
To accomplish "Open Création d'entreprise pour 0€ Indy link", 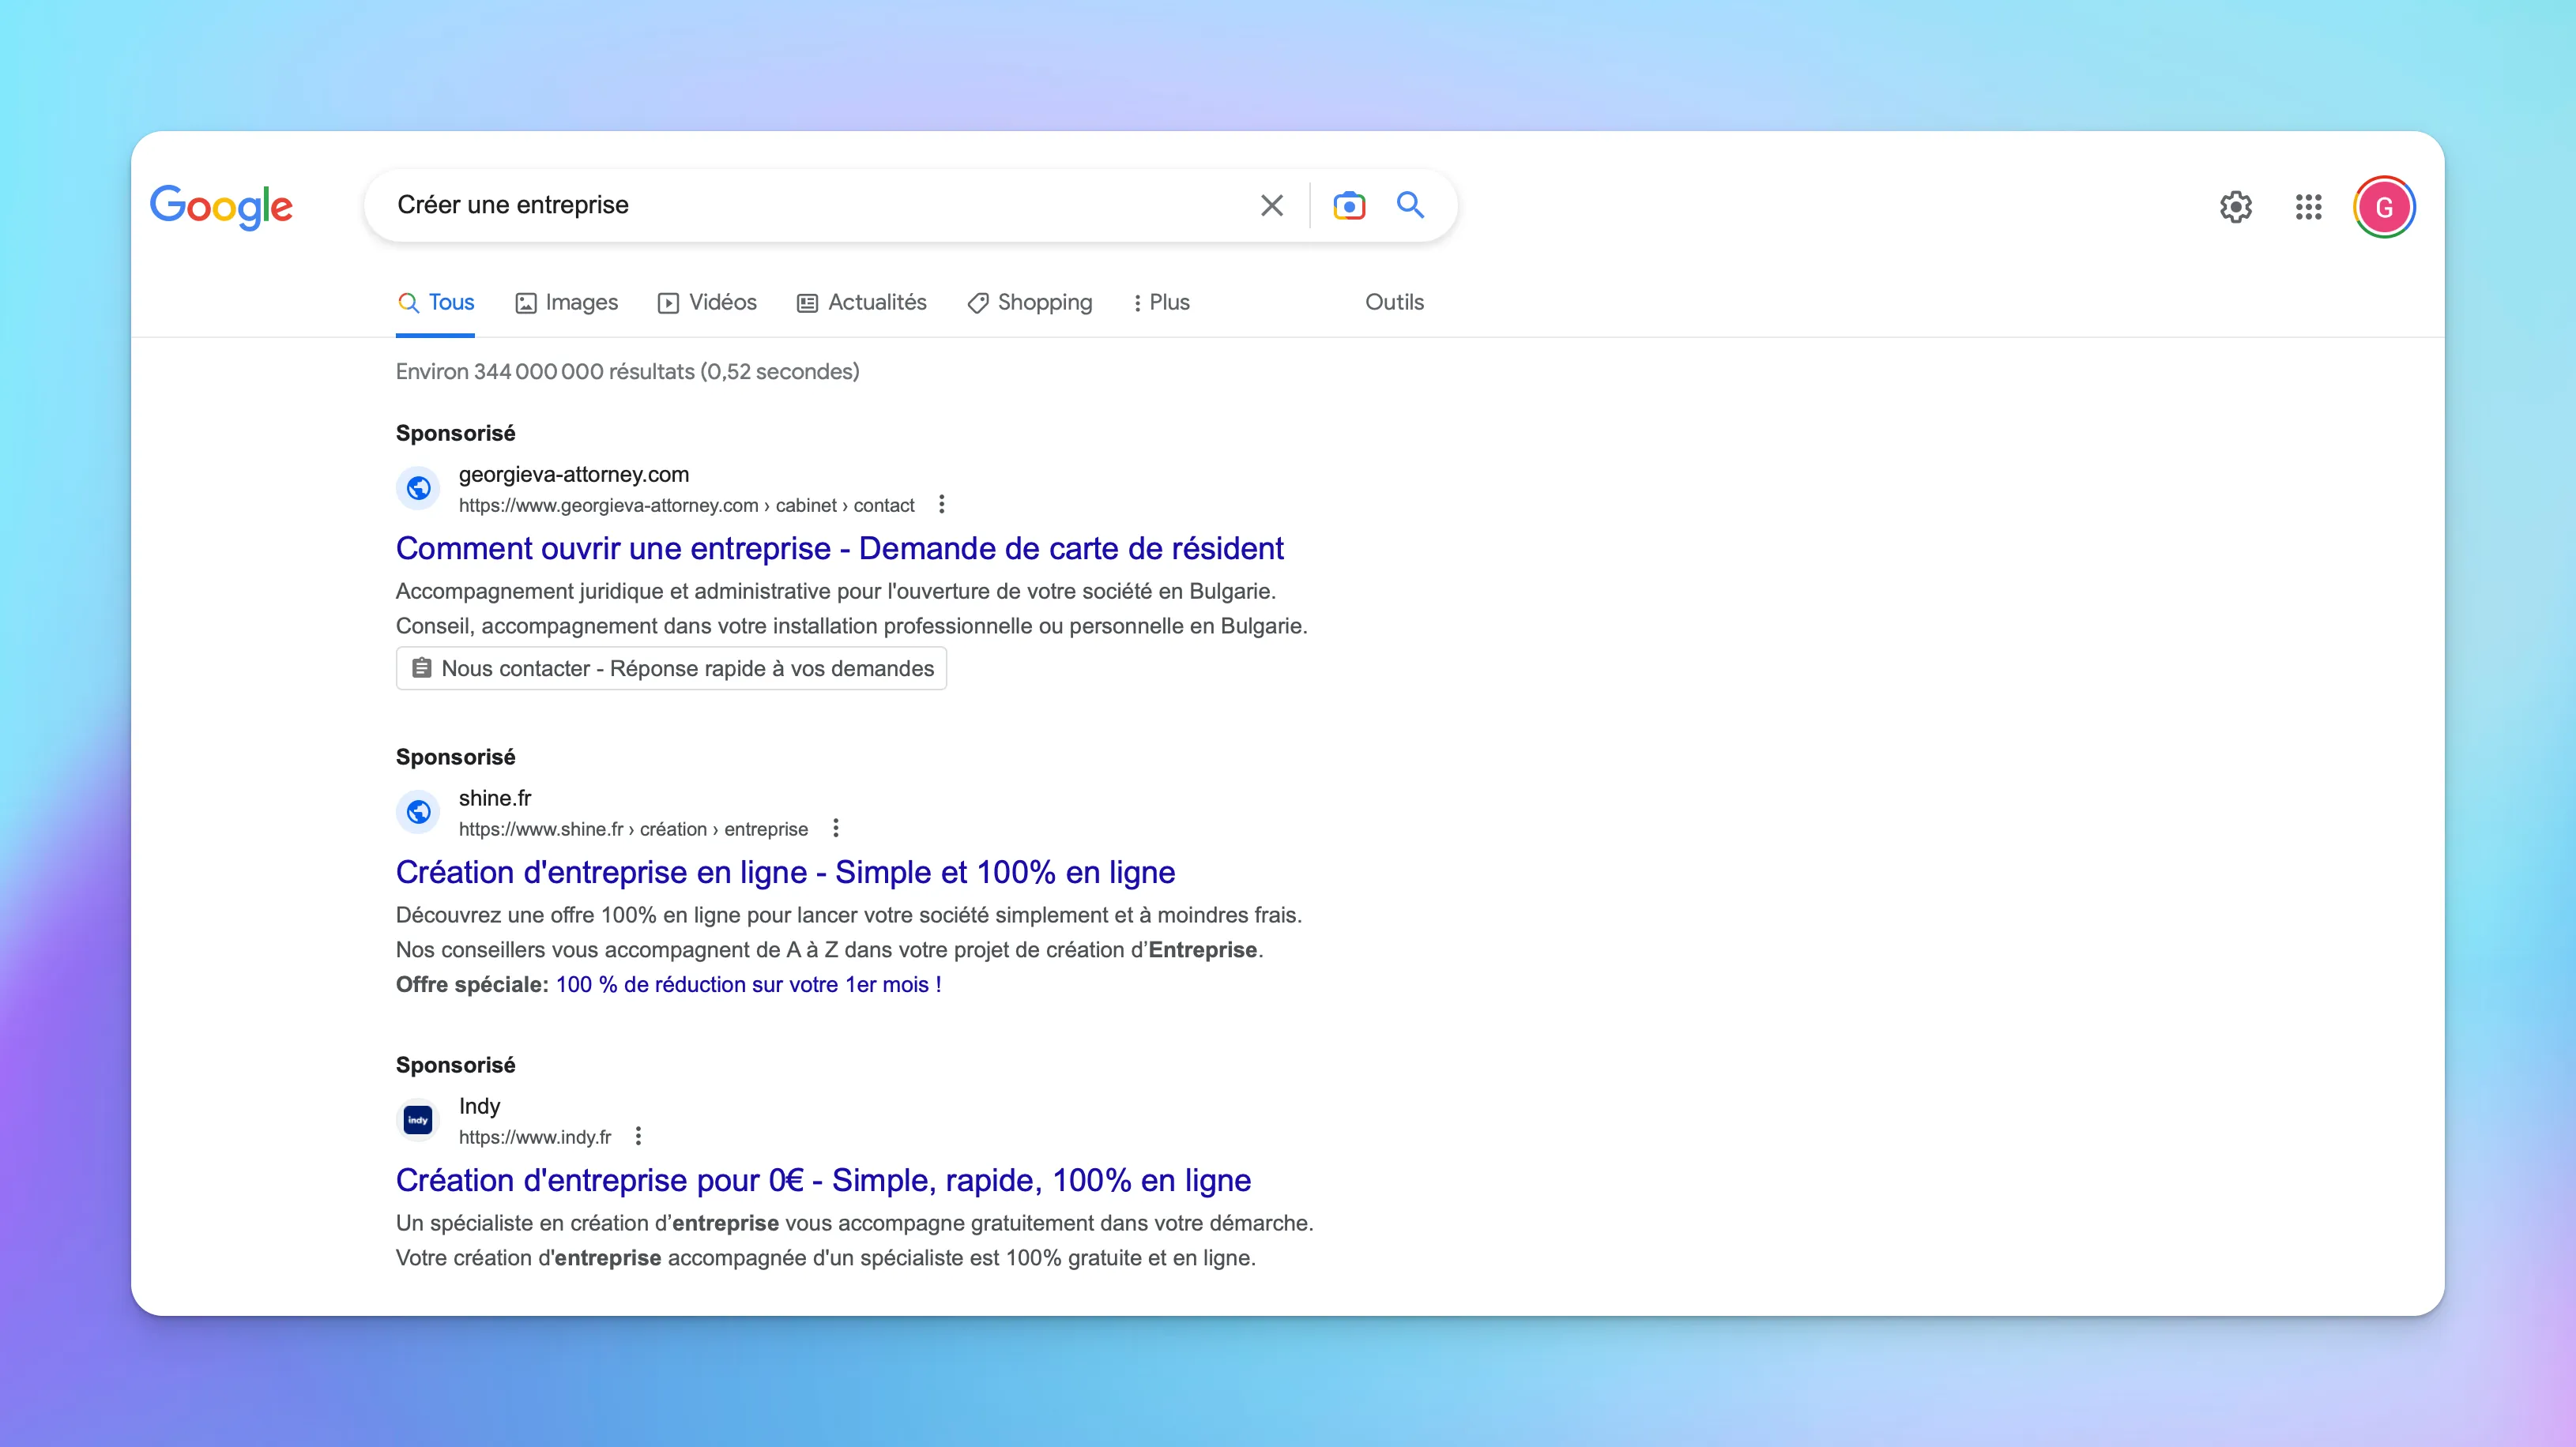I will (823, 1180).
